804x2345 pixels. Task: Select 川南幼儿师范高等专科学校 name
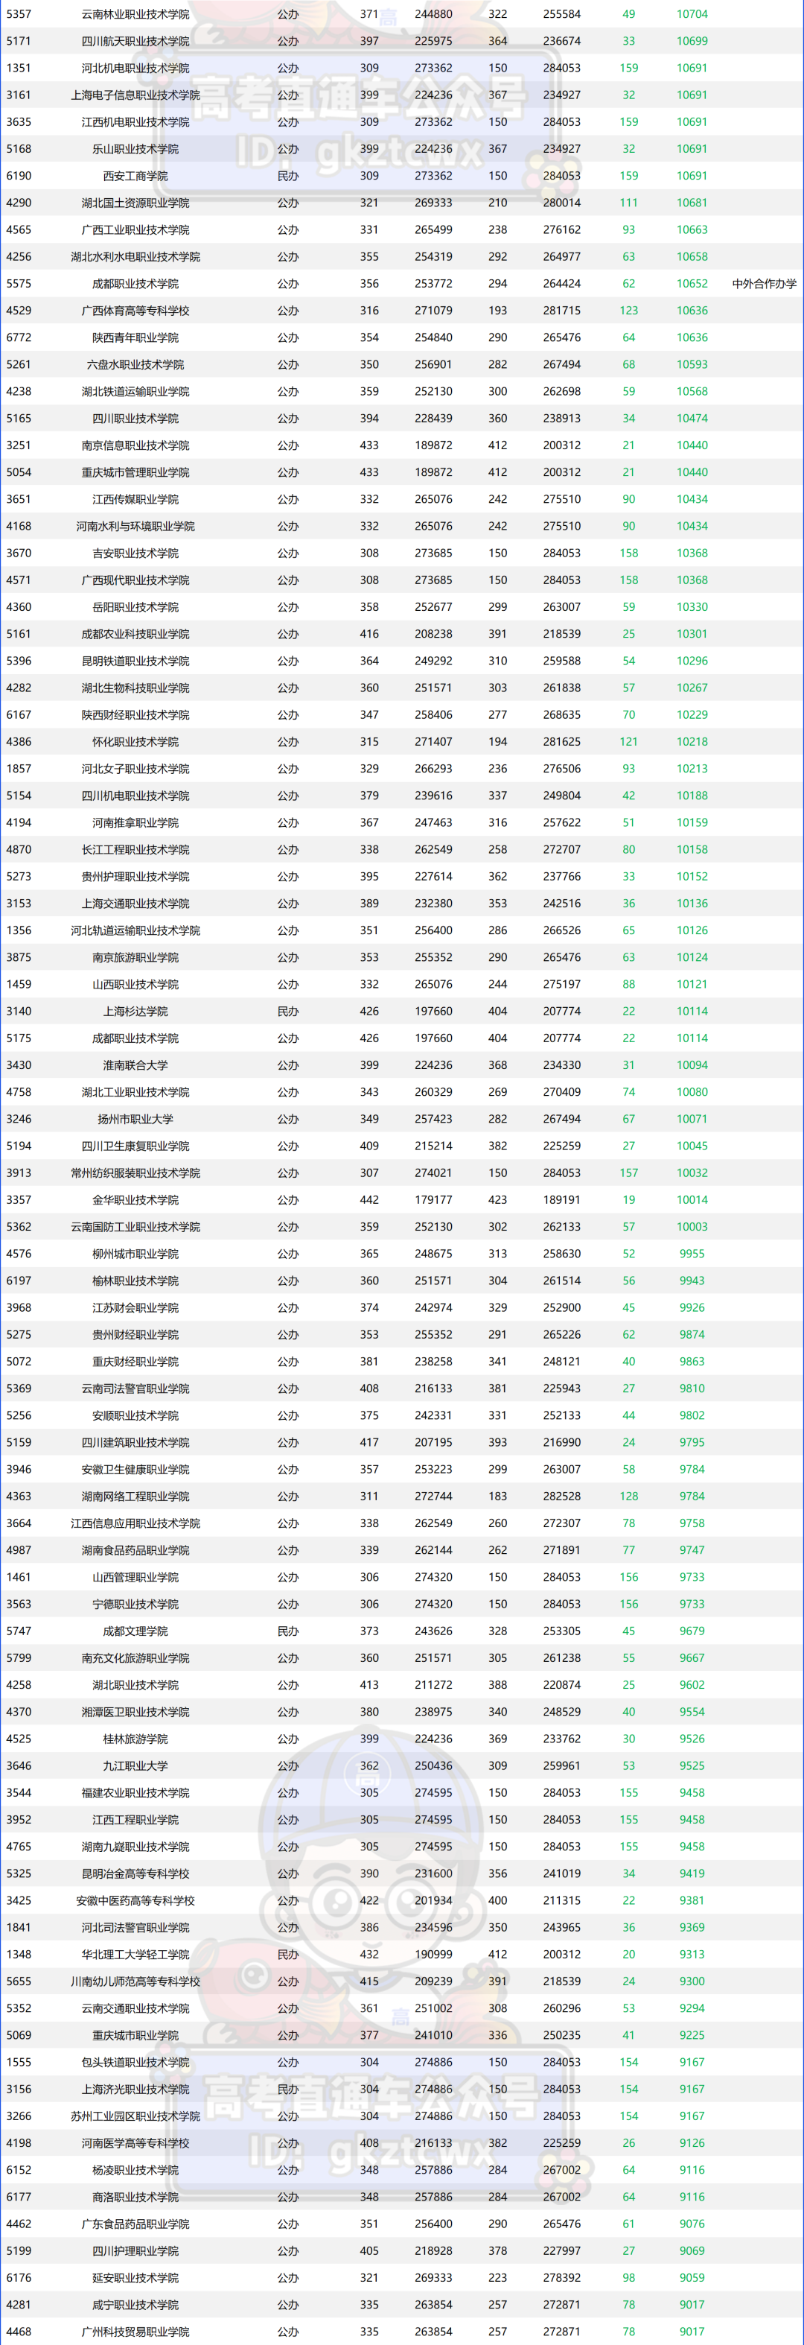pyautogui.click(x=135, y=1981)
